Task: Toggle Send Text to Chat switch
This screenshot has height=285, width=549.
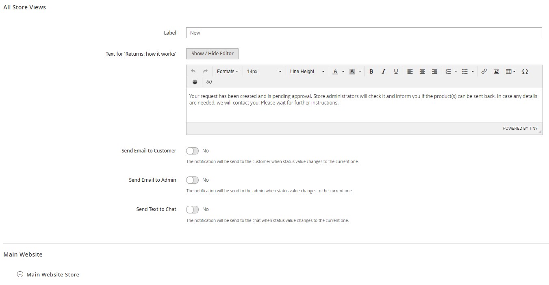Action: click(192, 209)
